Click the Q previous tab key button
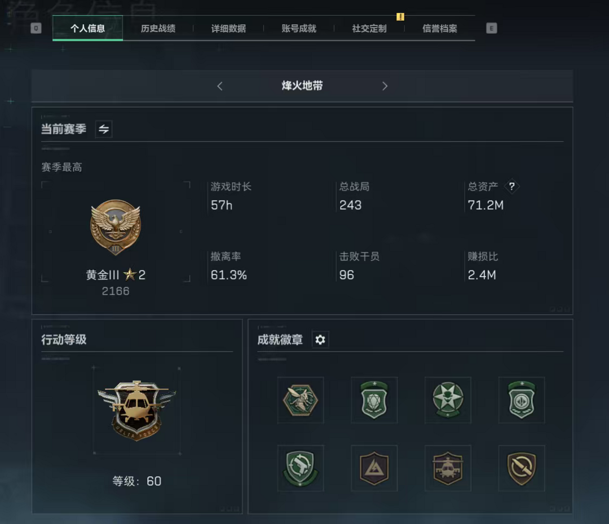Image resolution: width=609 pixels, height=524 pixels. [36, 28]
